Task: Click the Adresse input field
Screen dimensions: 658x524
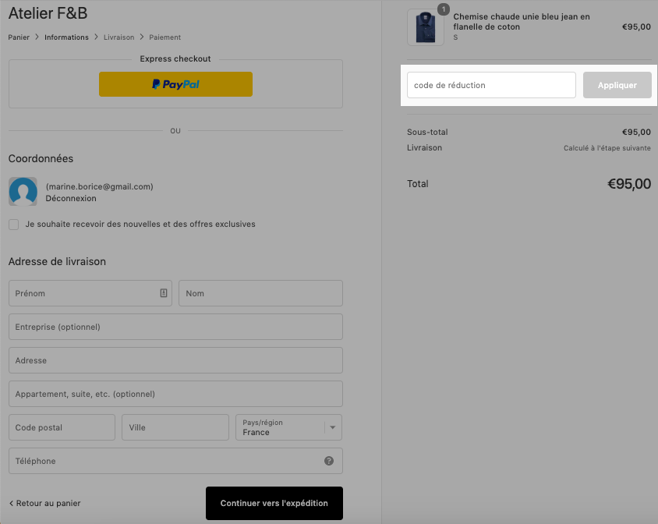Action: (x=176, y=360)
